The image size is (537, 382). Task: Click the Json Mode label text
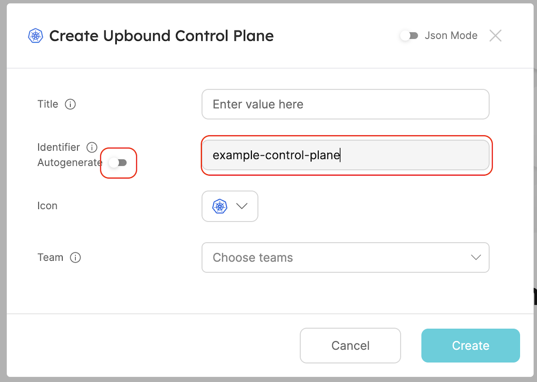451,36
